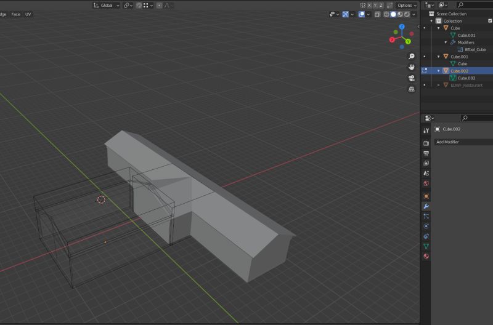Screen dimensions: 493x325
Task: Select BTool_Cube modifier in outliner
Action: coord(475,50)
